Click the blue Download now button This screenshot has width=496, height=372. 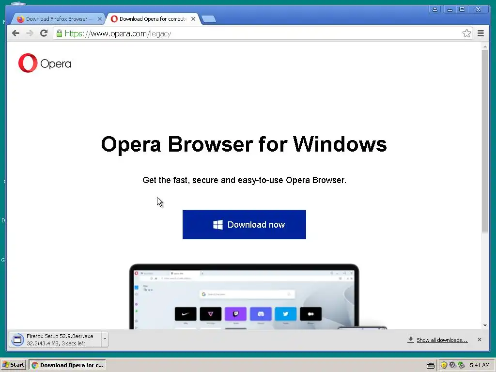pyautogui.click(x=244, y=224)
